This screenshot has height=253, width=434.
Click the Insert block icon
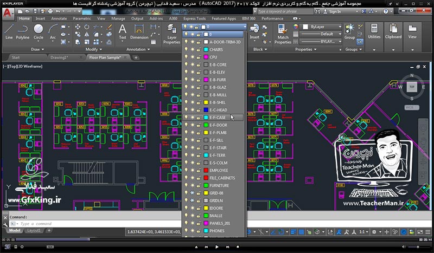(x=254, y=31)
